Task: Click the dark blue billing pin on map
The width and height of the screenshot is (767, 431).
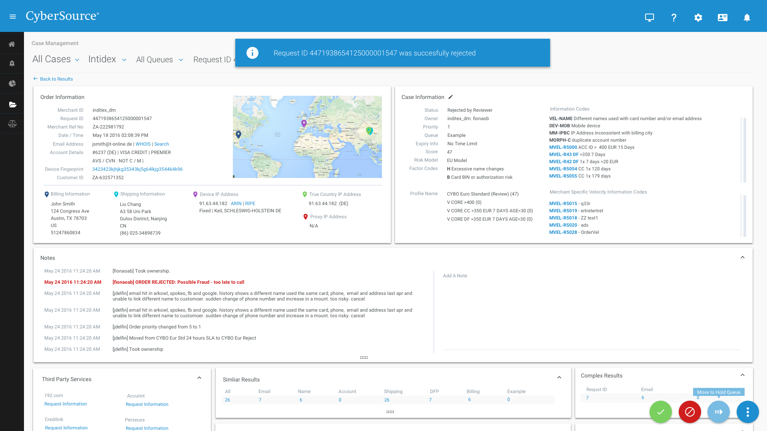Action: (x=238, y=134)
